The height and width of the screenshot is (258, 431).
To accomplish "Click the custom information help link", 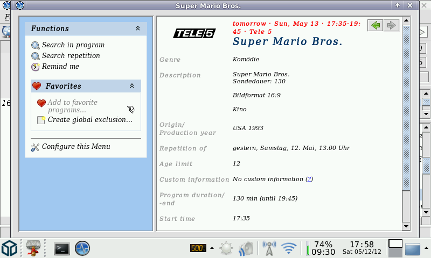I will pyautogui.click(x=309, y=179).
